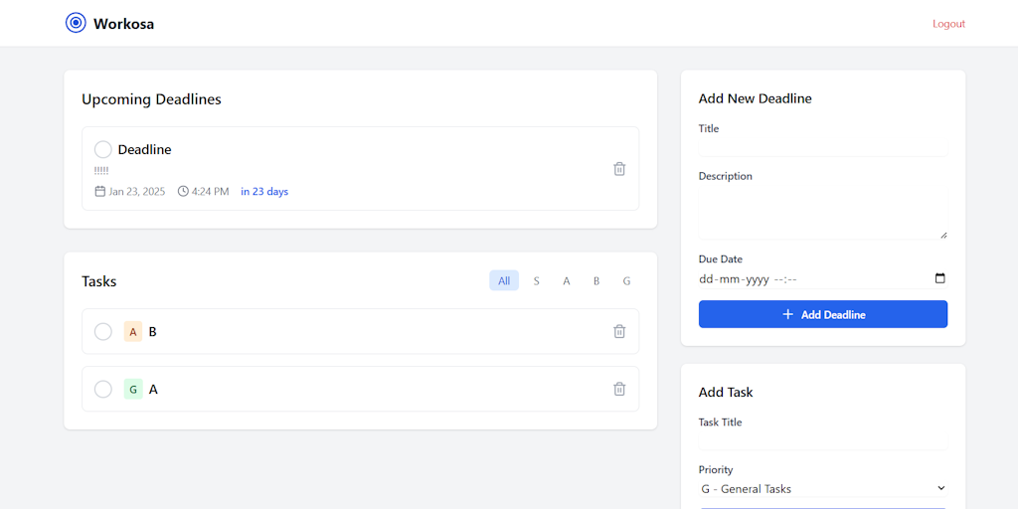Delete task B using trash icon

point(619,331)
